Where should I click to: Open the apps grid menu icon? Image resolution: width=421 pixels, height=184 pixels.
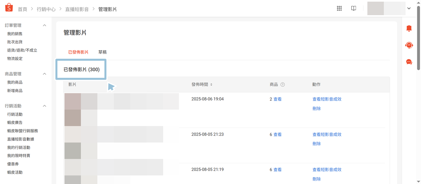coord(339,9)
